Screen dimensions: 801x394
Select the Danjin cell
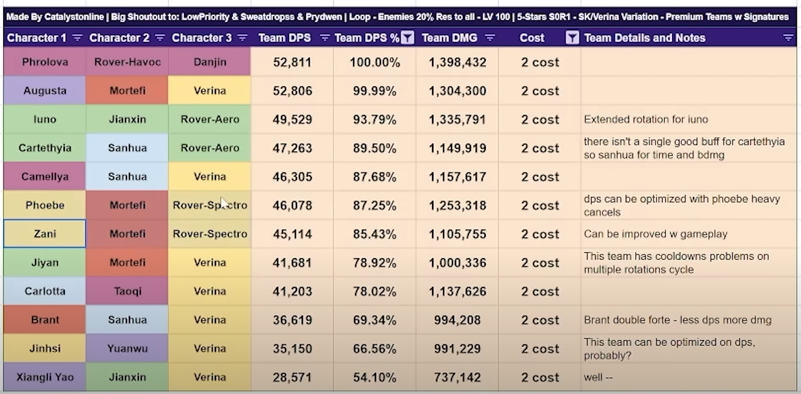(x=210, y=62)
